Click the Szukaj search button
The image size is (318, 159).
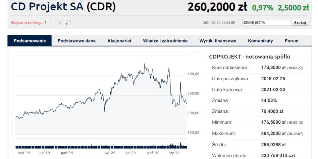point(300,22)
